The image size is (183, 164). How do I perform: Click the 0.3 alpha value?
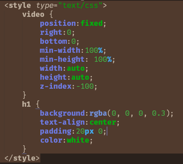pos(159,113)
